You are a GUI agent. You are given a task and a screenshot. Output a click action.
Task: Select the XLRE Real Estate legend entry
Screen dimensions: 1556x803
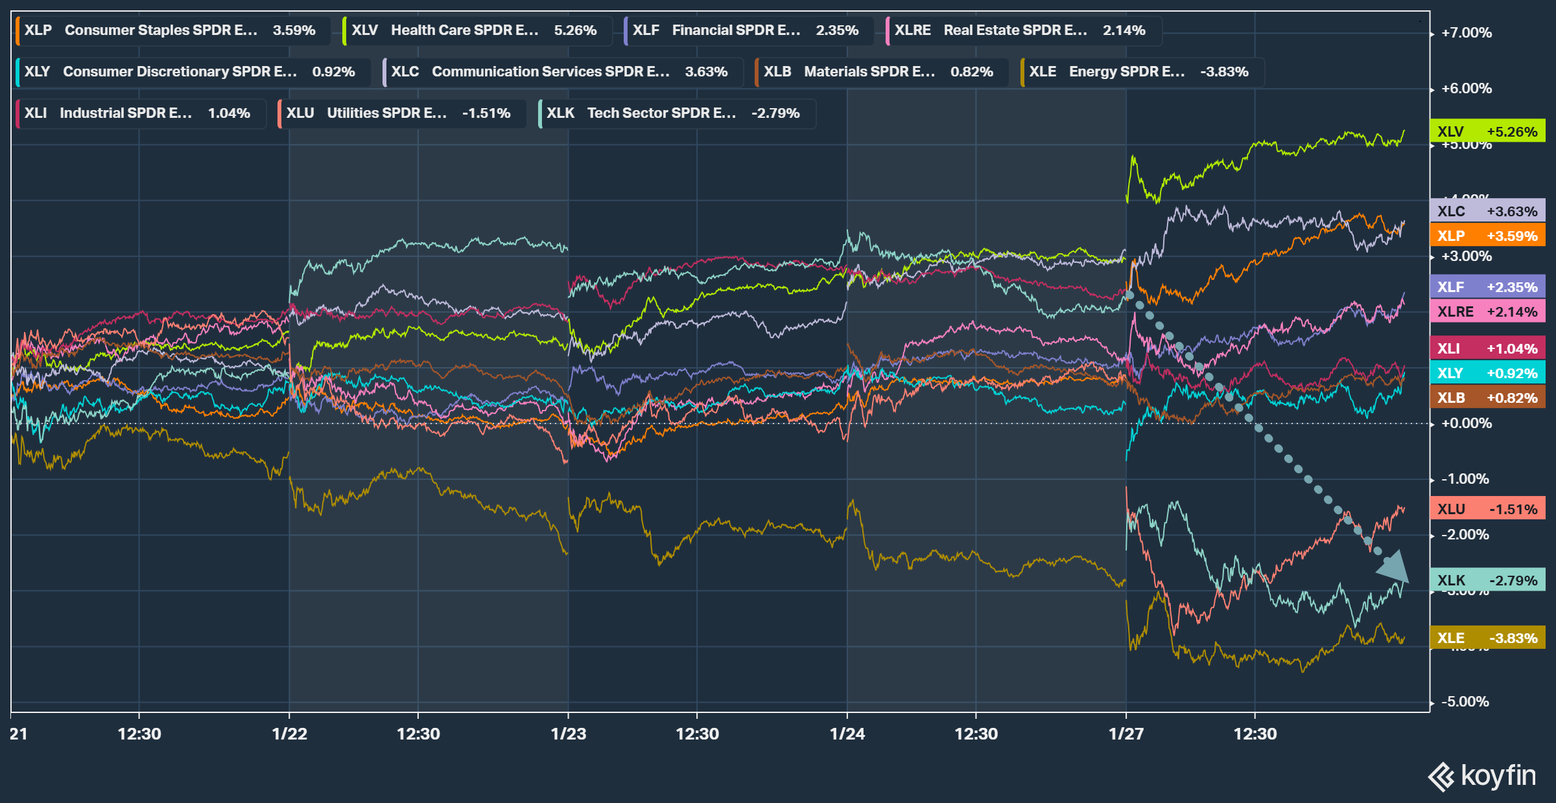[x=1023, y=30]
